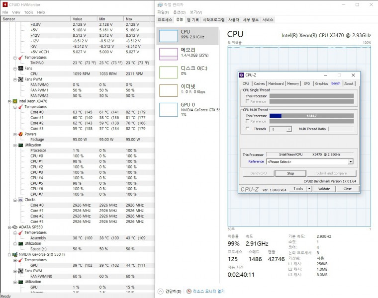Click the collapse-details chevron icon in Task Manager

click(x=160, y=291)
